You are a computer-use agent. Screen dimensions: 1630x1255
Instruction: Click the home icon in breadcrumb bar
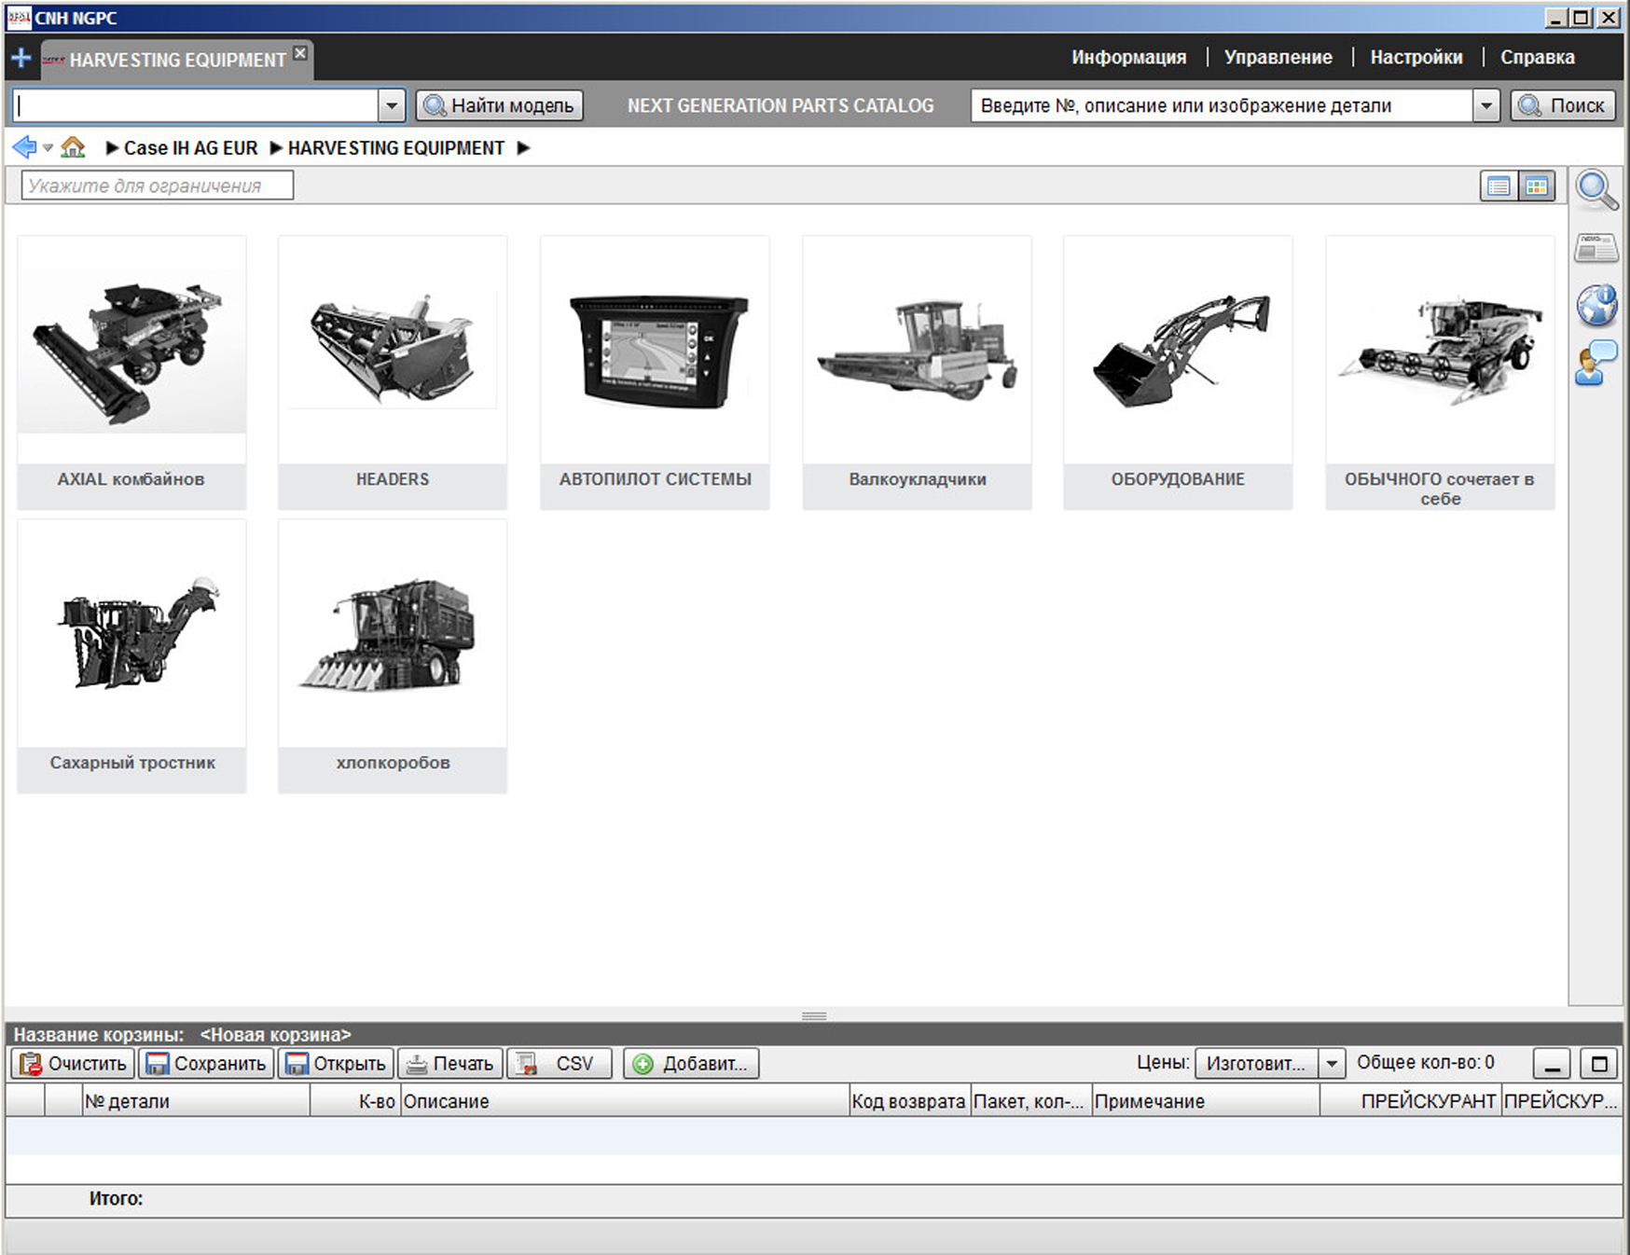pyautogui.click(x=73, y=147)
